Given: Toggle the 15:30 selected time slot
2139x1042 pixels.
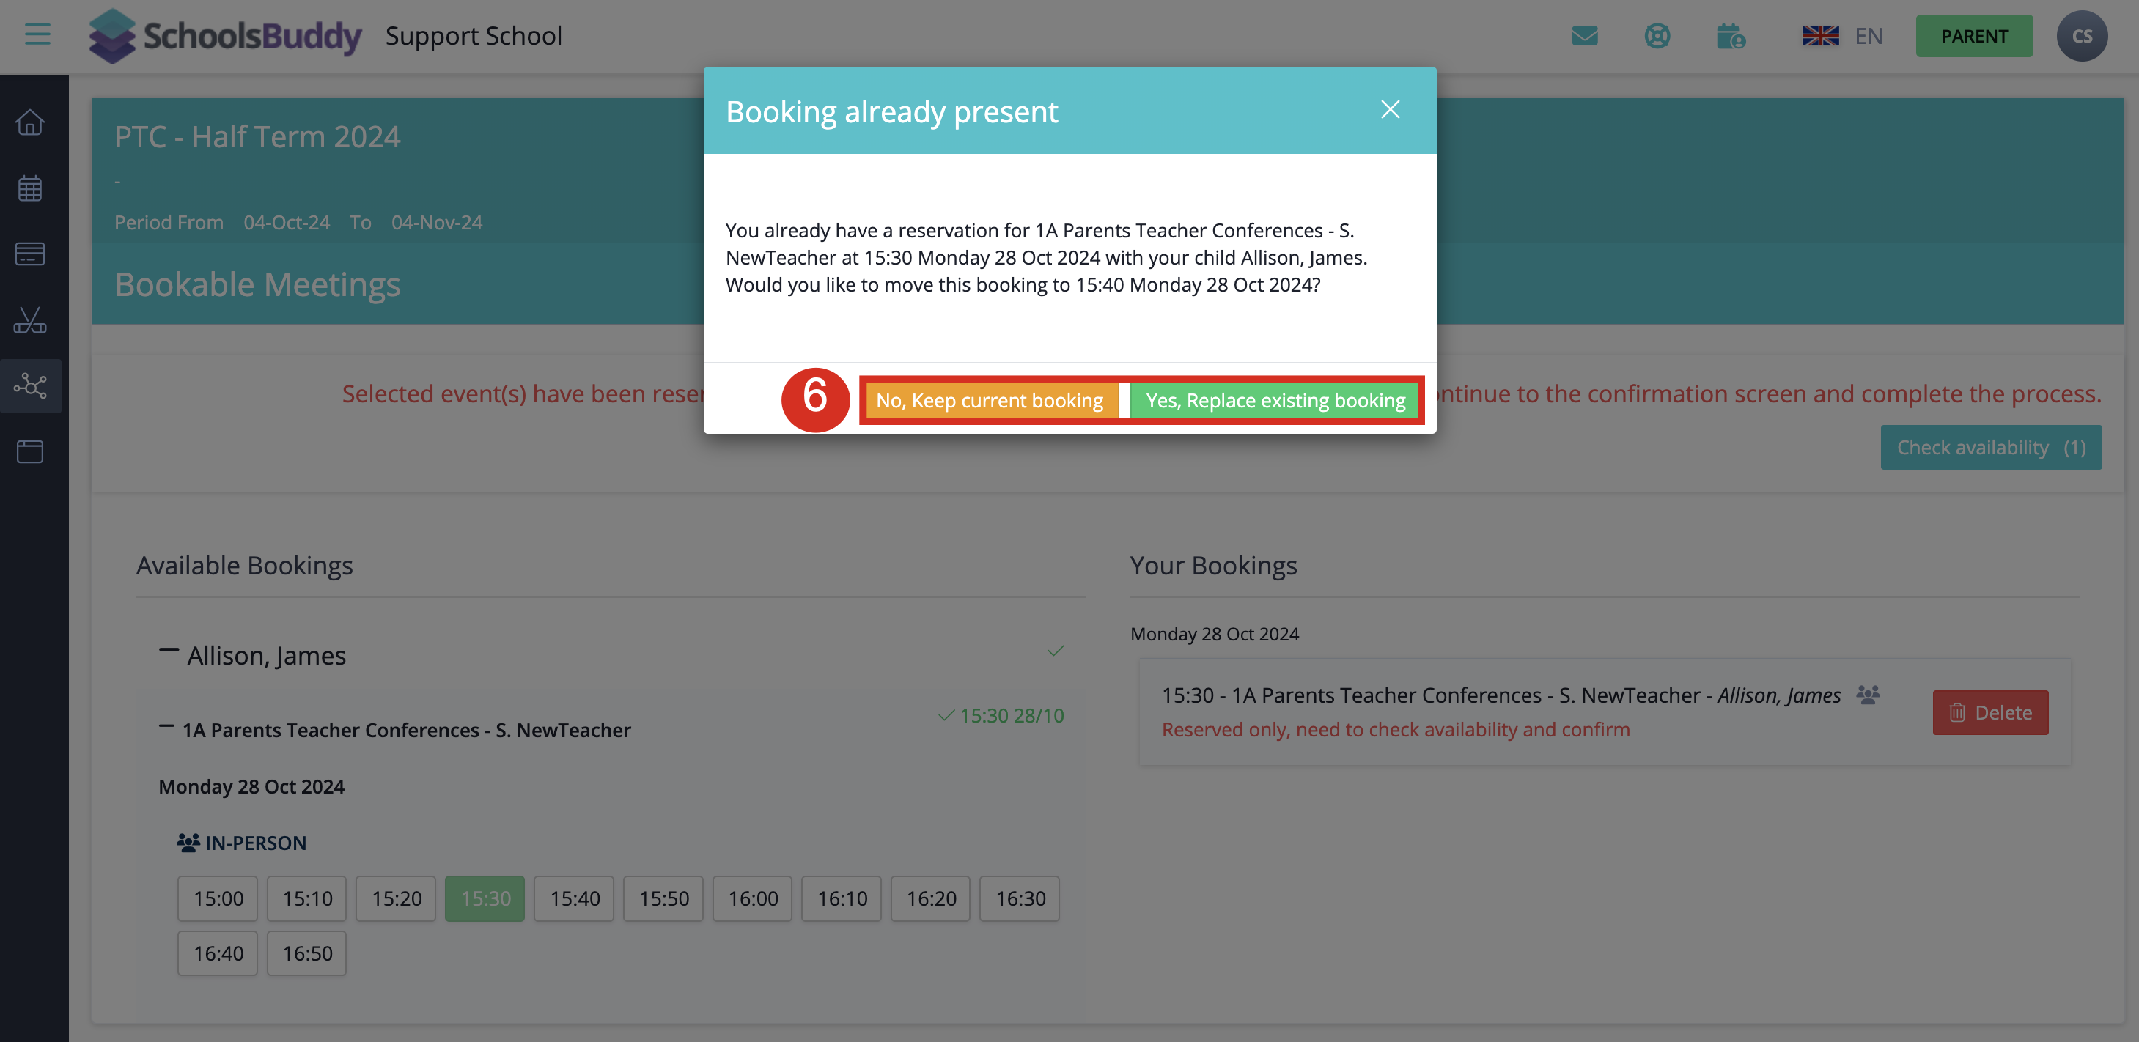Looking at the screenshot, I should 485,898.
